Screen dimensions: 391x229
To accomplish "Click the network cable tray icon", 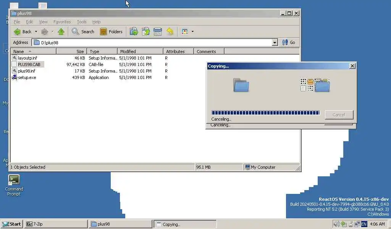I will (x=351, y=224).
